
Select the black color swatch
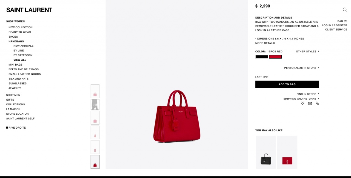(x=262, y=57)
